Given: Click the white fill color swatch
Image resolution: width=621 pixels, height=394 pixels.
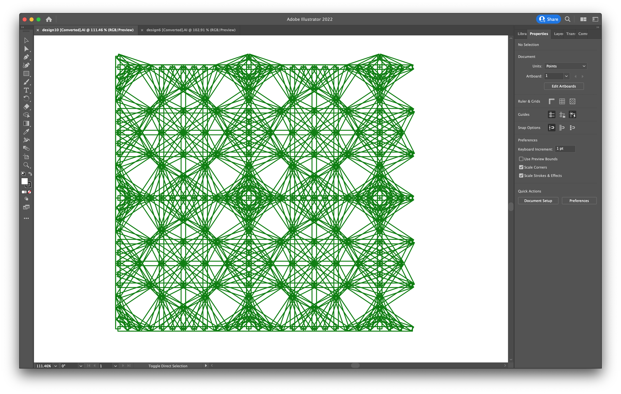Looking at the screenshot, I should pos(25,182).
